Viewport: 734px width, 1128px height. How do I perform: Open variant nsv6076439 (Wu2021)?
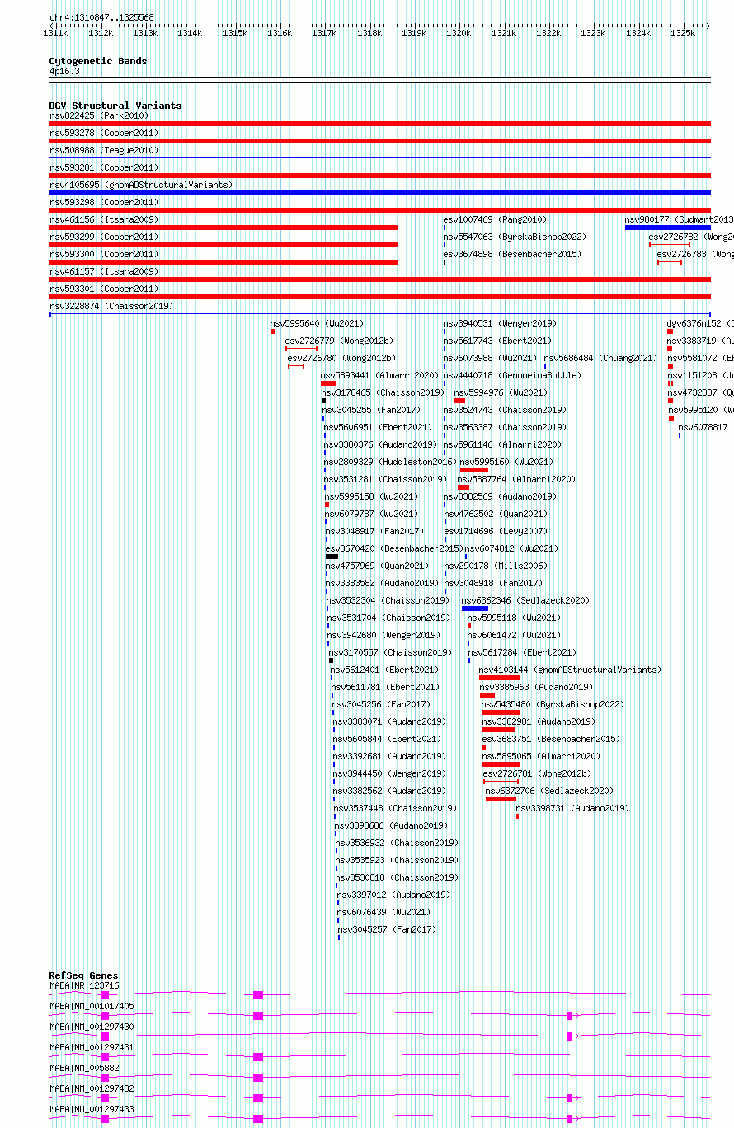pyautogui.click(x=383, y=912)
